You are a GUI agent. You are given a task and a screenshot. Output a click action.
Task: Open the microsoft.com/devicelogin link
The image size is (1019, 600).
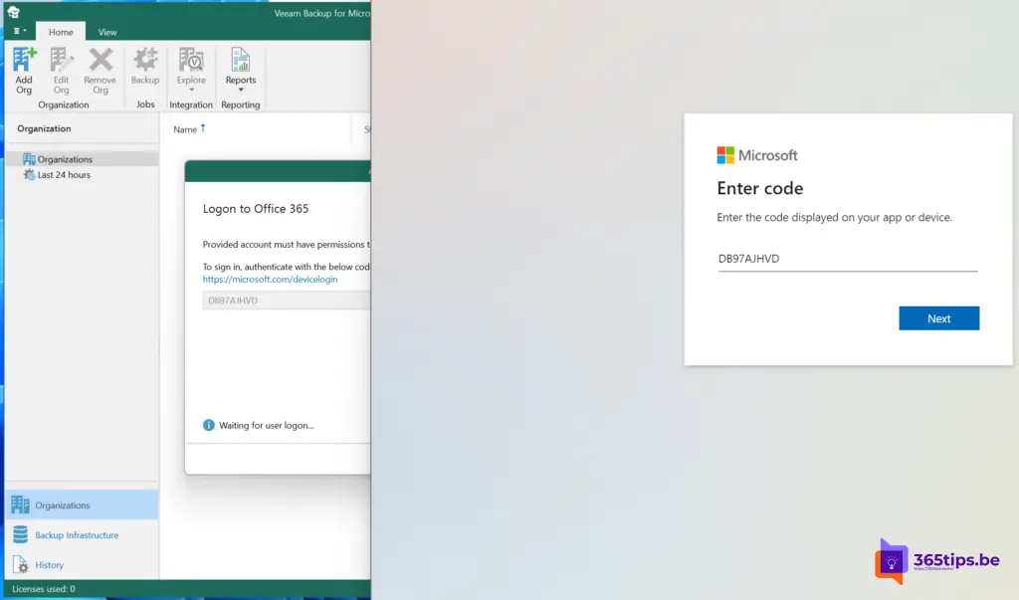270,279
